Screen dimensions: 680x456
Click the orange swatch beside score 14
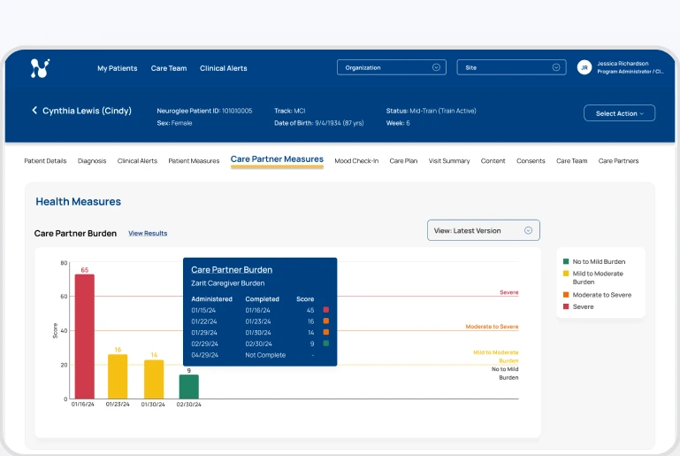pos(326,332)
